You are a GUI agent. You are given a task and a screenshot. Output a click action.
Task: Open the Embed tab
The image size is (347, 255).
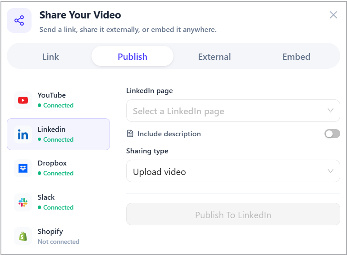click(x=296, y=56)
